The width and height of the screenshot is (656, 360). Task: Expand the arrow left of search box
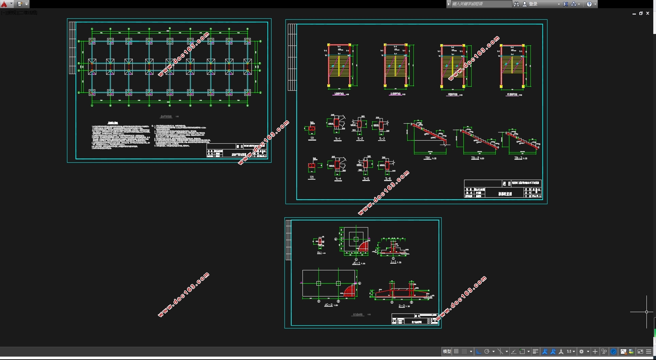449,4
